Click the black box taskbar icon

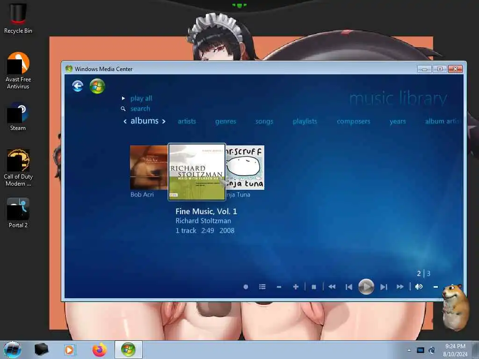(41, 350)
